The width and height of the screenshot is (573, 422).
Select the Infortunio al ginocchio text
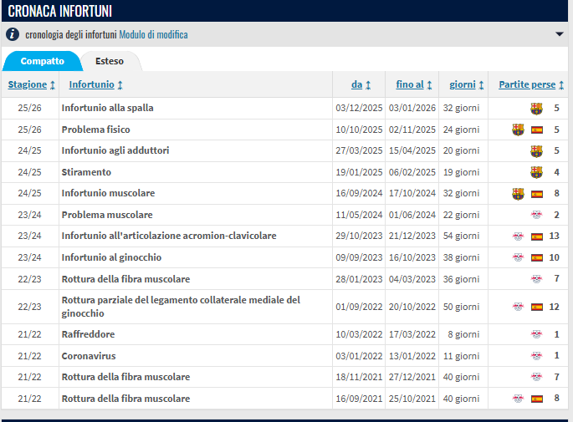[111, 257]
